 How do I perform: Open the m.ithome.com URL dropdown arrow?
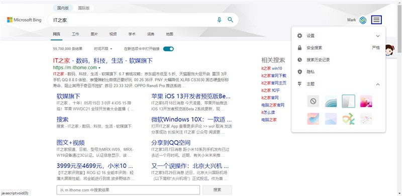pos(99,68)
